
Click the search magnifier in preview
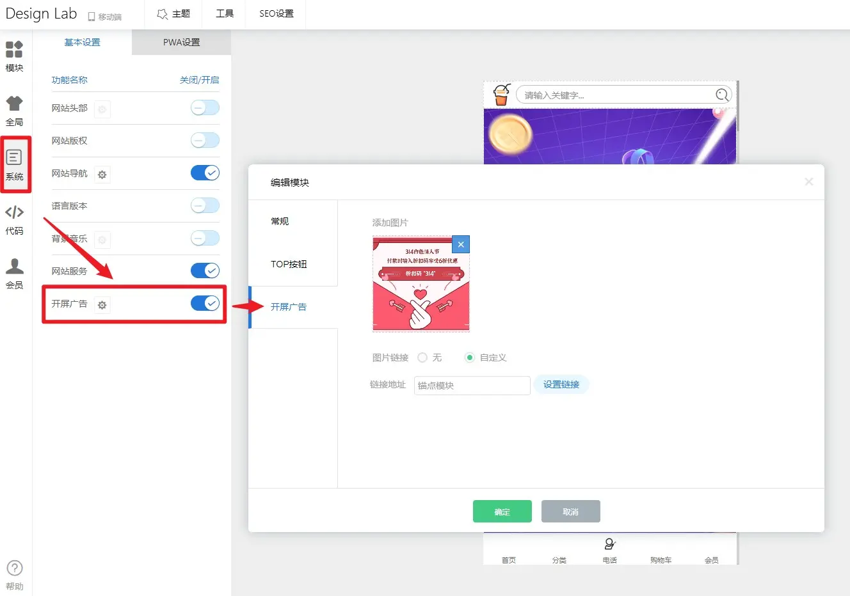coord(722,95)
